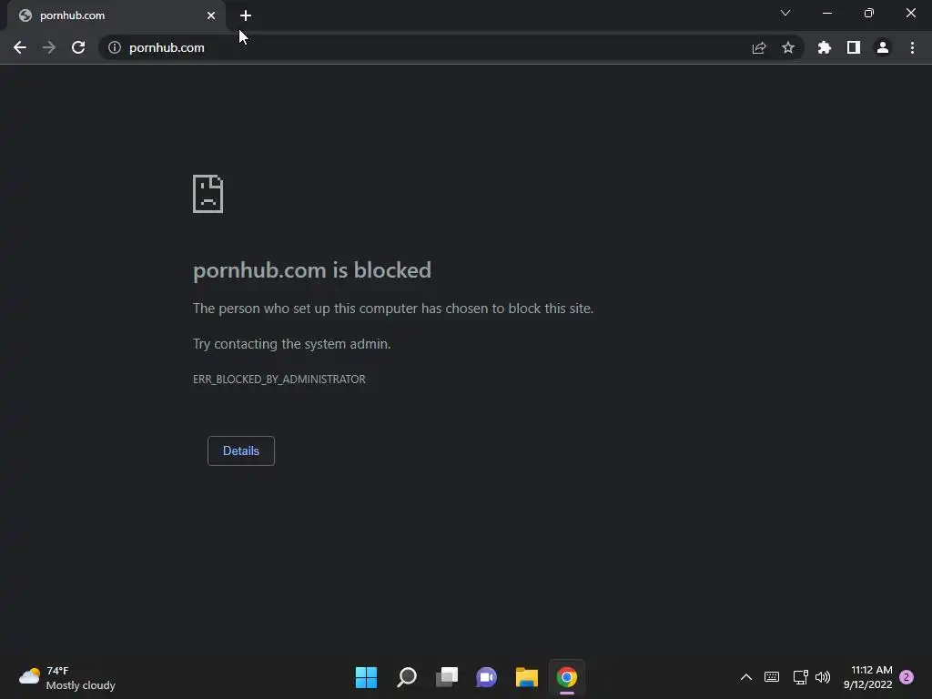Click the Chrome taskbar icon
The height and width of the screenshot is (699, 932).
[567, 677]
